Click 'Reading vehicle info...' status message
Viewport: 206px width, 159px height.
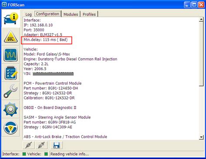pos(70,154)
